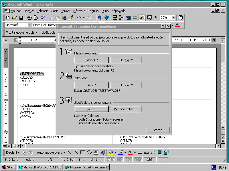Open the Arrow Style options
This screenshot has width=229, height=171.
153,152
